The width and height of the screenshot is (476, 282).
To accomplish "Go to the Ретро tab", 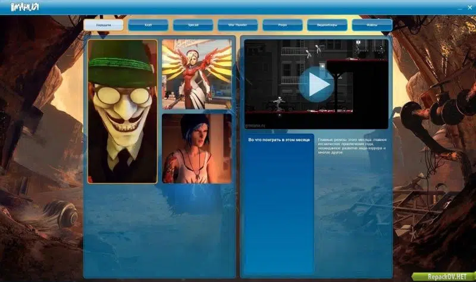I will coord(282,25).
